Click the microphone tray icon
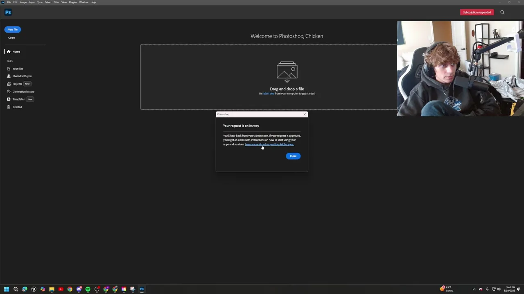 [487, 289]
